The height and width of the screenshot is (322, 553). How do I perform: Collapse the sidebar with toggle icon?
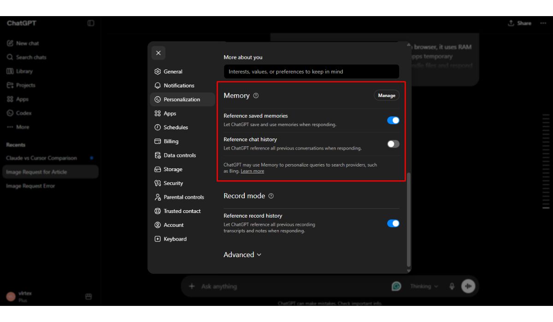pos(91,23)
